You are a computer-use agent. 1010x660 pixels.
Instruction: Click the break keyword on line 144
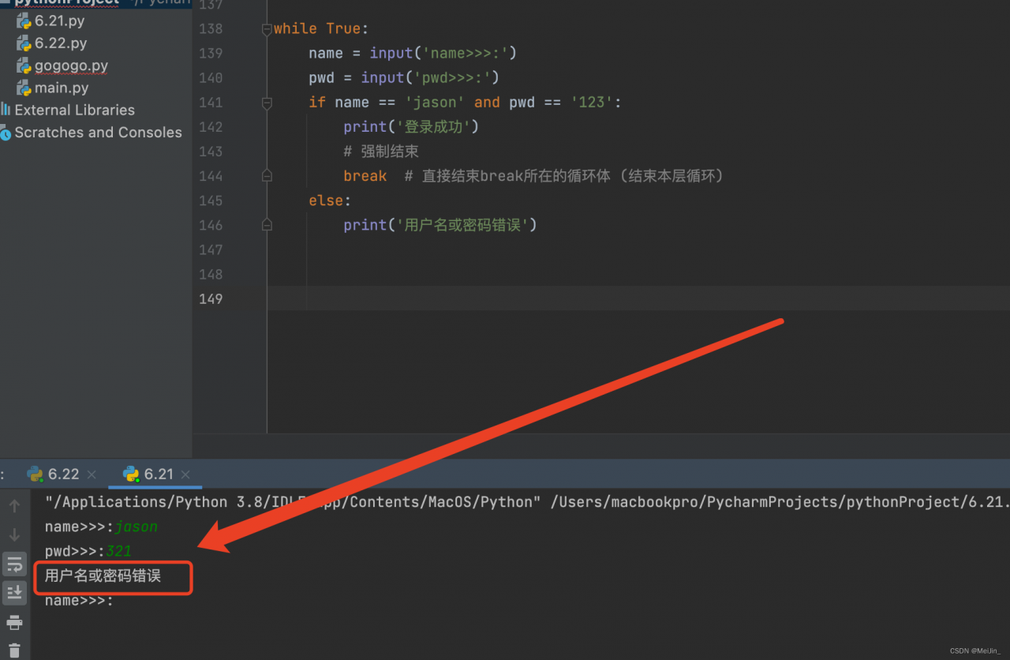click(x=365, y=176)
